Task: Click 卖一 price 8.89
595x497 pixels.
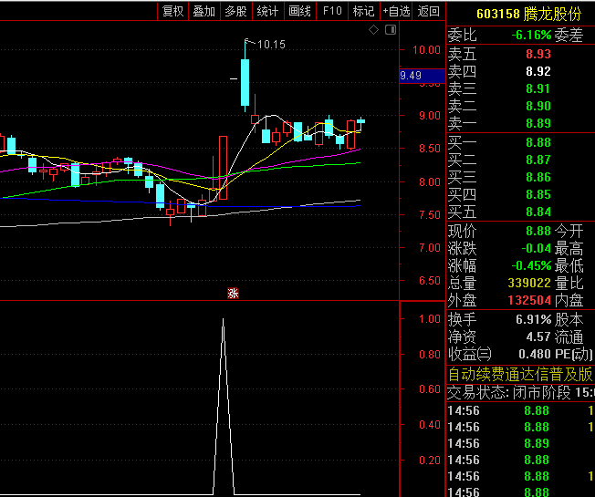Action: click(538, 123)
